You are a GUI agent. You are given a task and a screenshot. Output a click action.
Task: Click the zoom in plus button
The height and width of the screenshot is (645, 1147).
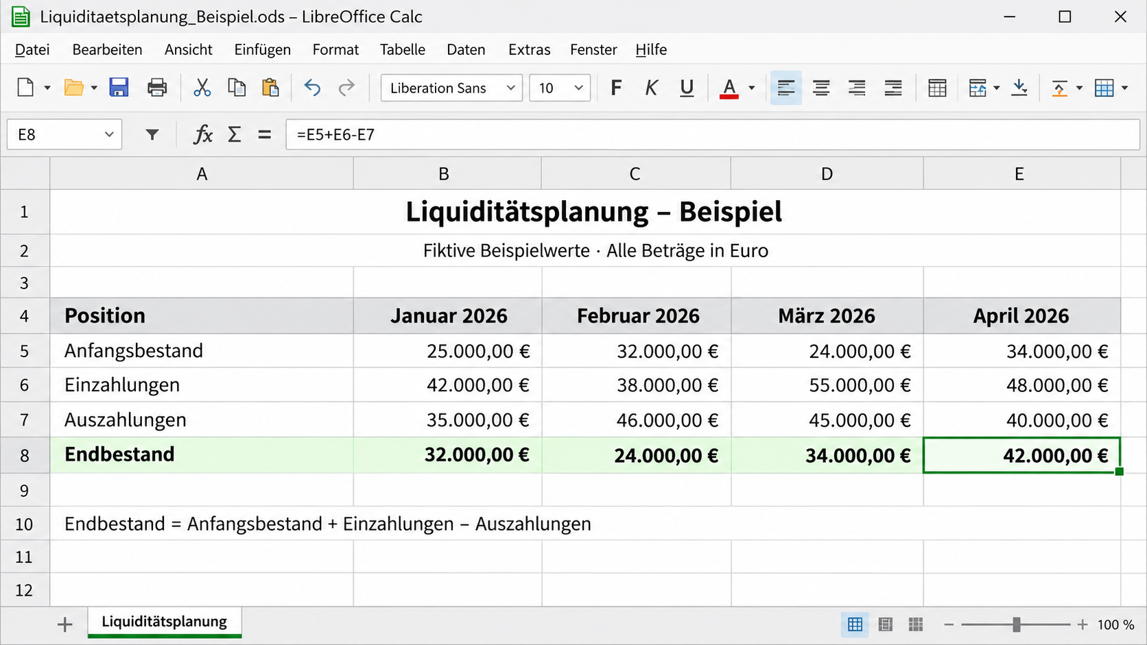(x=1083, y=624)
